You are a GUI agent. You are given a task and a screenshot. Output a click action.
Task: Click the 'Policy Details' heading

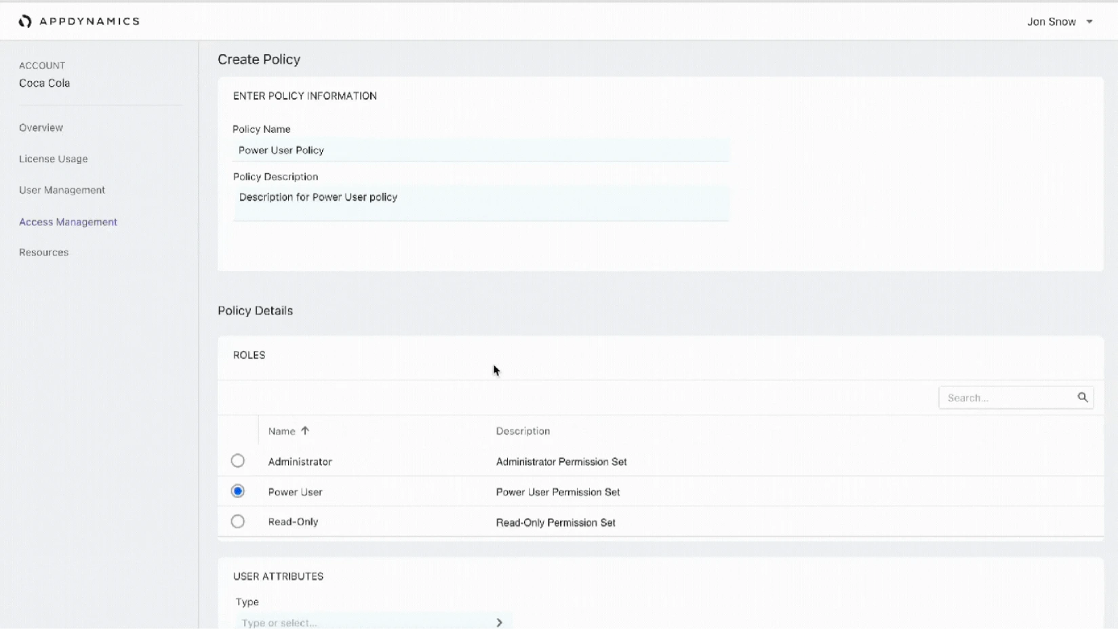click(x=255, y=310)
